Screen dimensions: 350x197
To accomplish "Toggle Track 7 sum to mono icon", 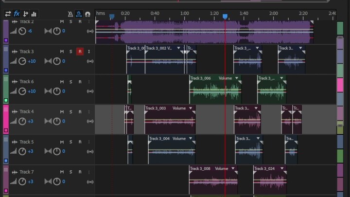I will [90, 182].
